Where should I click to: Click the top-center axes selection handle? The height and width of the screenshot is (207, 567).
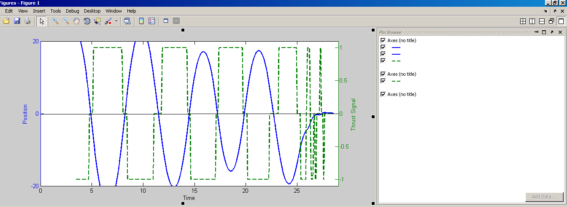(x=183, y=30)
